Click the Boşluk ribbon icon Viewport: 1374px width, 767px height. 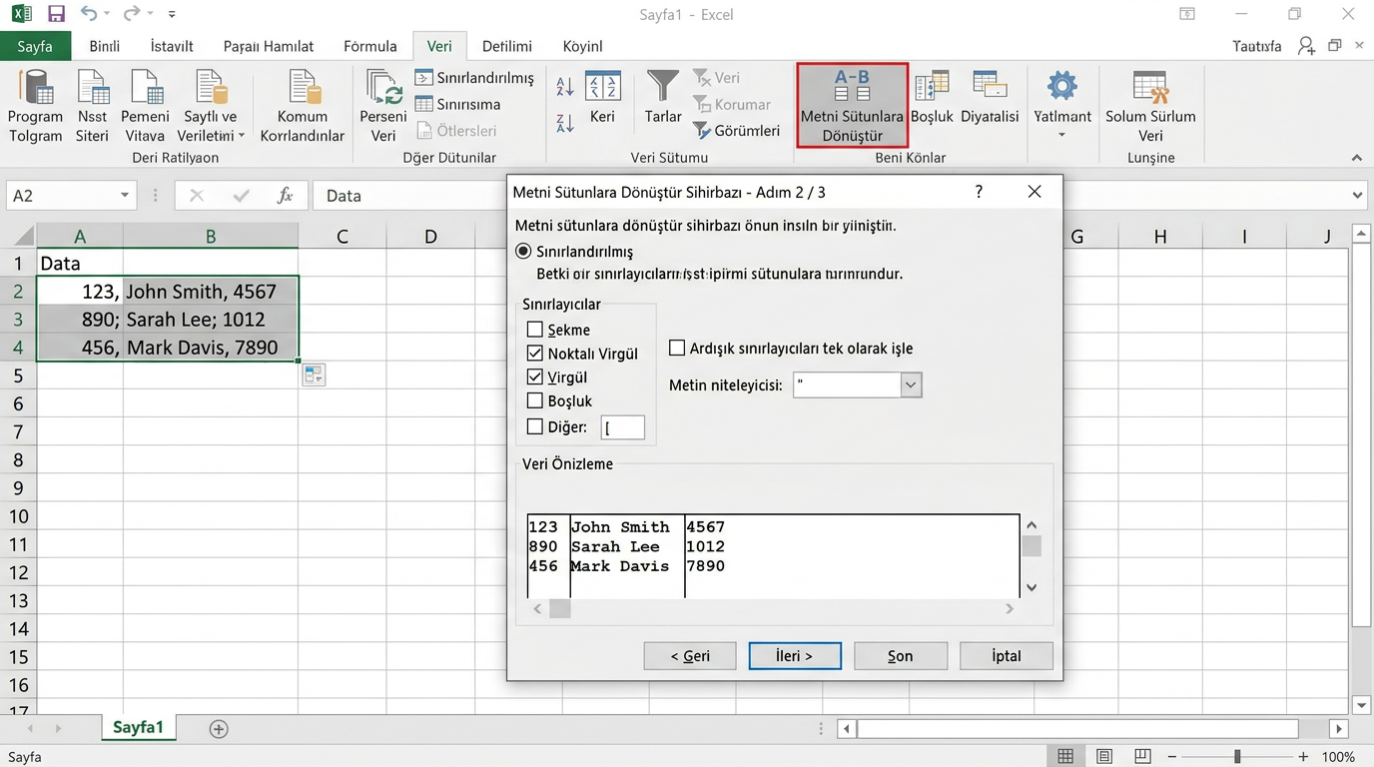click(x=932, y=87)
